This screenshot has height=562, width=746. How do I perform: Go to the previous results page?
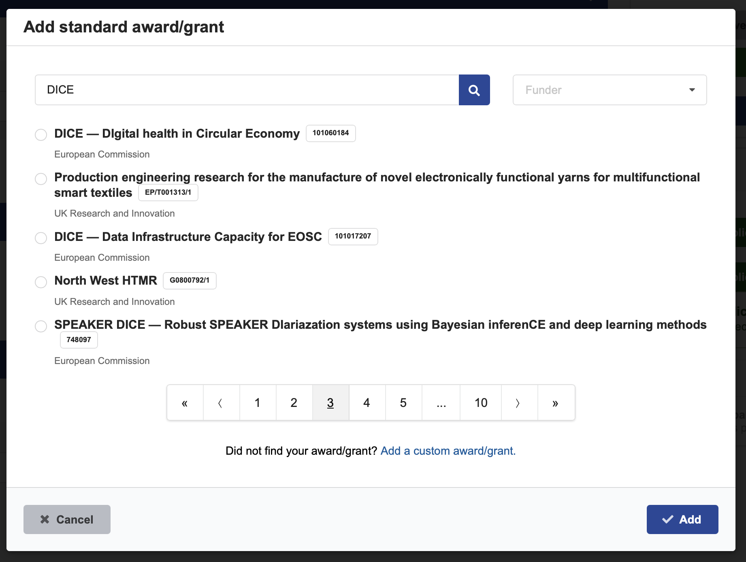pos(221,403)
